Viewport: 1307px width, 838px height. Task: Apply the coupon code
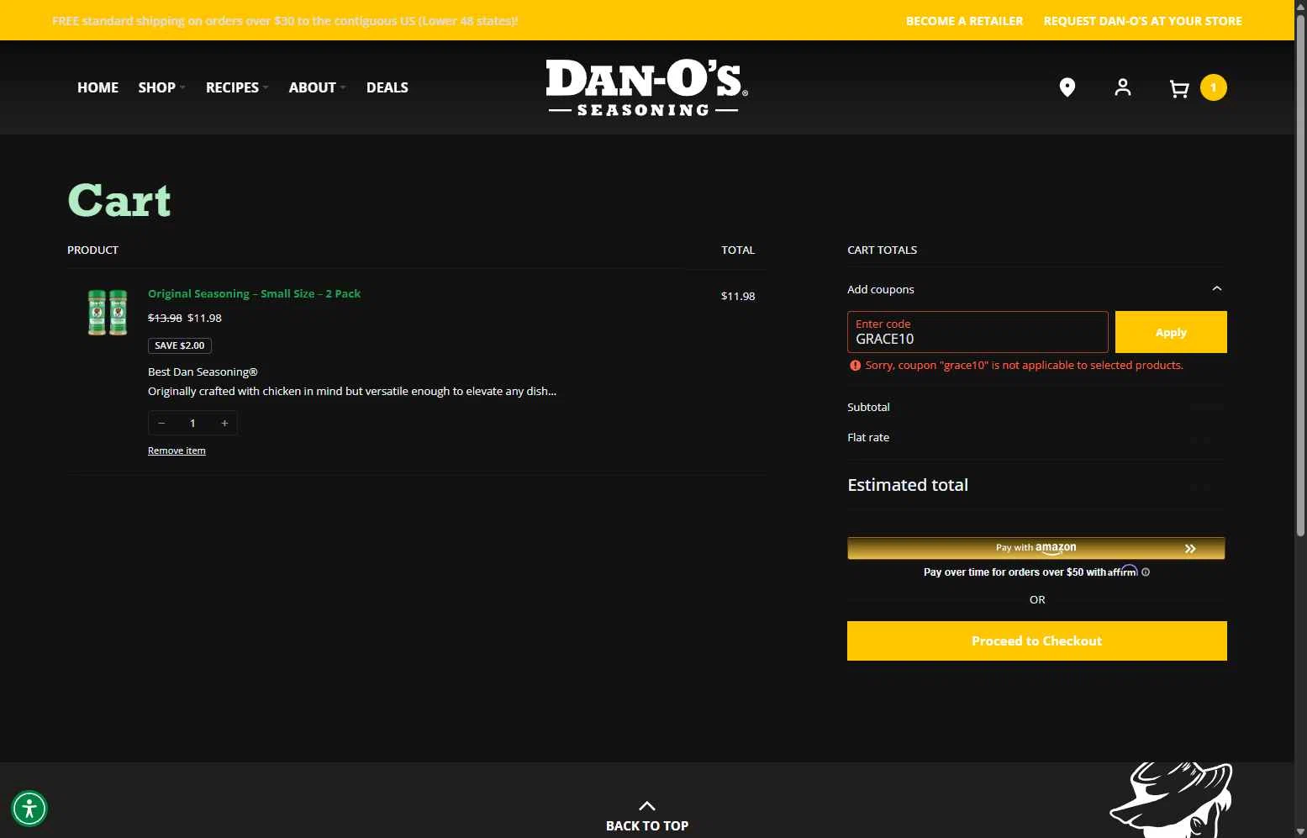(1171, 332)
